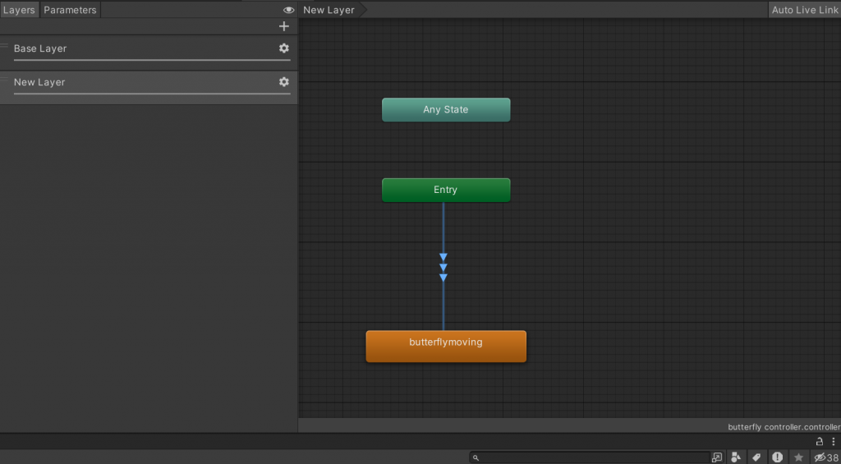Open the Search by Type filter
Viewport: 841px width, 464px height.
point(736,457)
